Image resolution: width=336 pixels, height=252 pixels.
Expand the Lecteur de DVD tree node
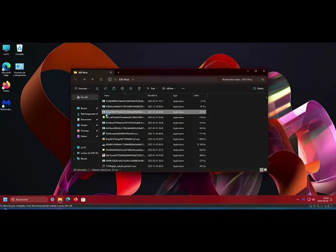(x=74, y=153)
